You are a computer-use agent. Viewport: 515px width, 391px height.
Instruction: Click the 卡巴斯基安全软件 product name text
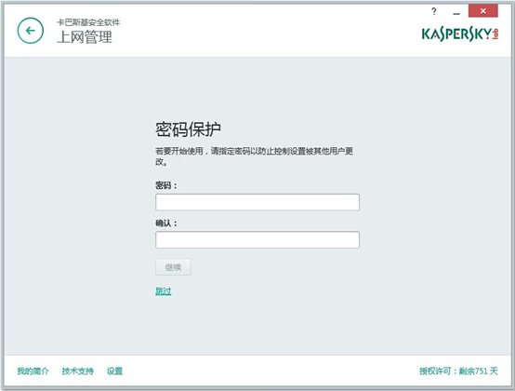point(88,22)
